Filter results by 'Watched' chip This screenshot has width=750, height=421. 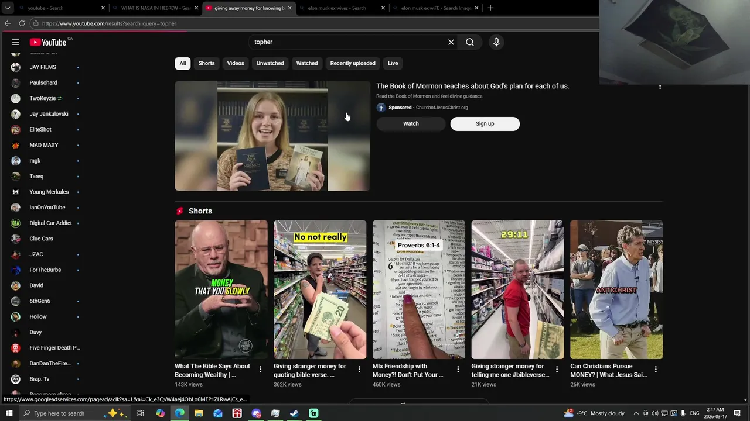point(307,63)
